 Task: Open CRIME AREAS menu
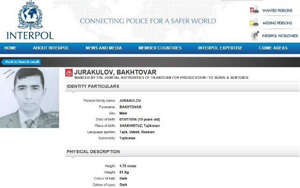[273, 48]
